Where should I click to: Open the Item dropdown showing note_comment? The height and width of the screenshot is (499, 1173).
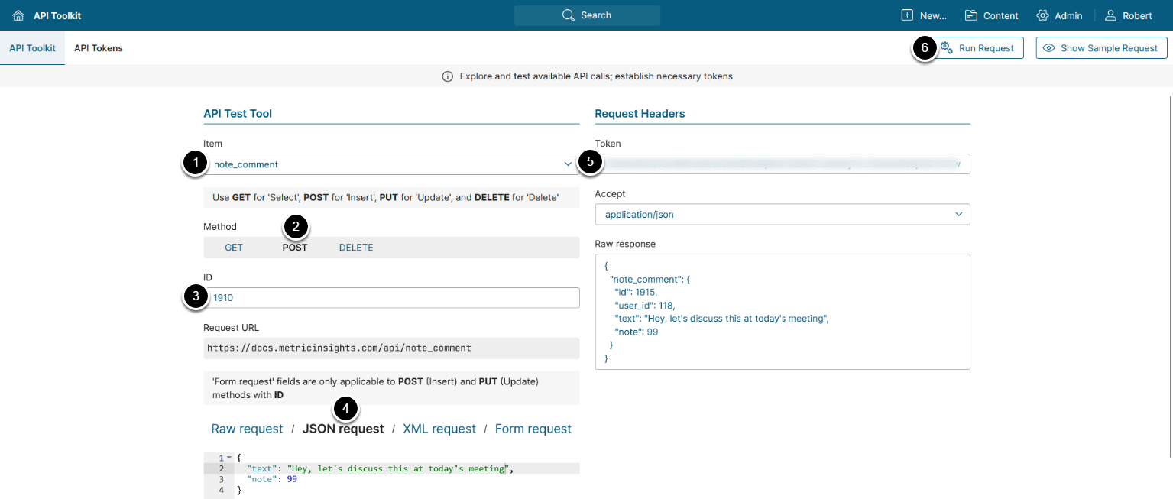(x=391, y=164)
